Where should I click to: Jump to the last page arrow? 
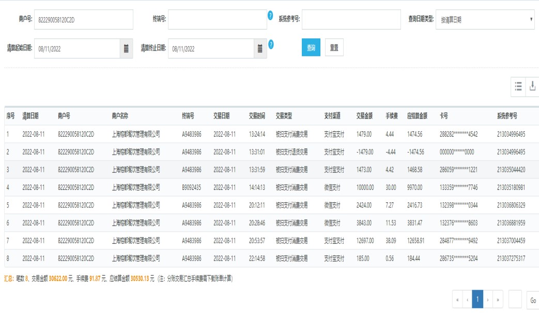tap(498, 300)
